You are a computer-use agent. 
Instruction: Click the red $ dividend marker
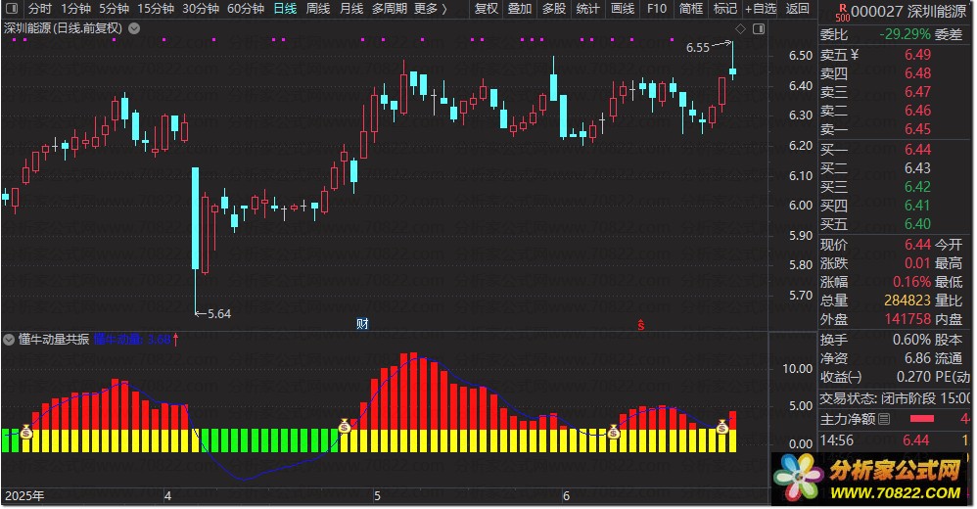[640, 325]
